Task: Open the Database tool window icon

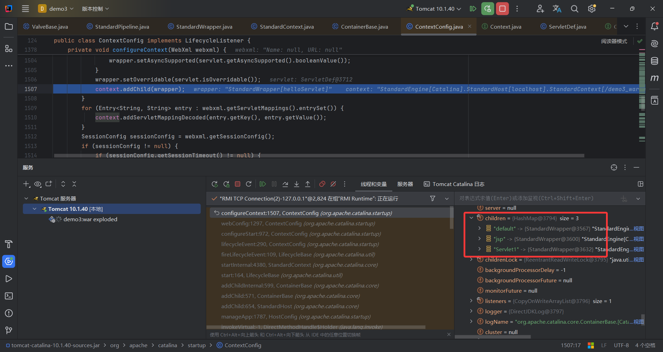Action: pyautogui.click(x=654, y=61)
